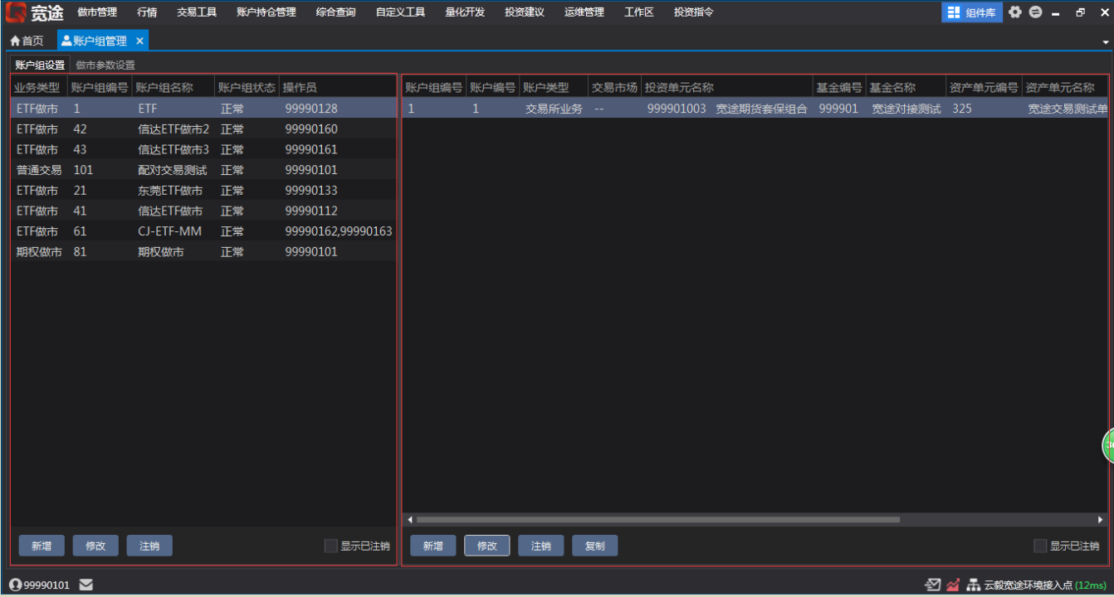Open 投资建议 menu
This screenshot has width=1114, height=597.
coord(525,12)
